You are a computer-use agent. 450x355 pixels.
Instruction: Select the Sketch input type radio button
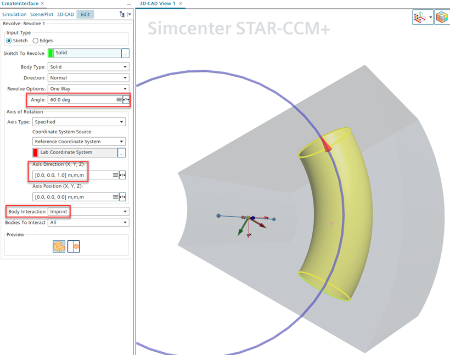pyautogui.click(x=9, y=41)
